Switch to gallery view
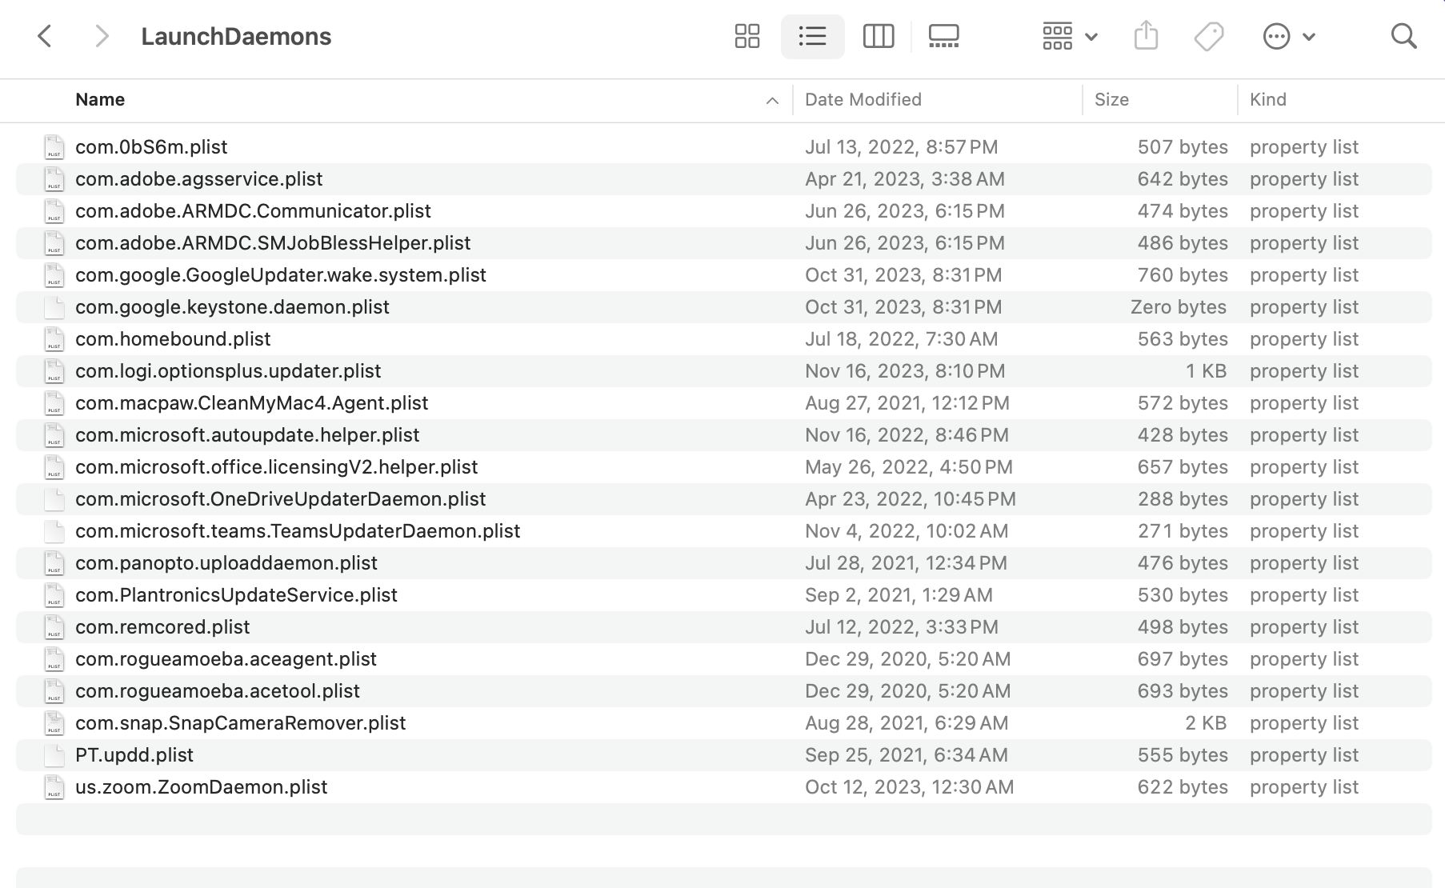 coord(943,36)
